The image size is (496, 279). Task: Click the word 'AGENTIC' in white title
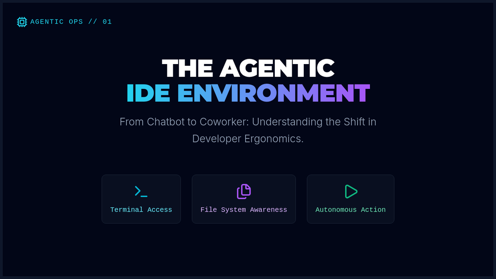tap(277, 68)
